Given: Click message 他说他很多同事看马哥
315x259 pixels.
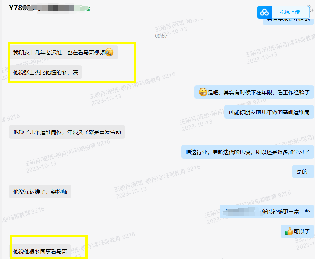Looking at the screenshot, I should click(x=40, y=251).
